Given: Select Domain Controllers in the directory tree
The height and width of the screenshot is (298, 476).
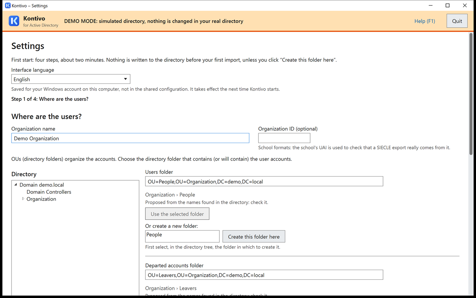Looking at the screenshot, I should point(49,192).
